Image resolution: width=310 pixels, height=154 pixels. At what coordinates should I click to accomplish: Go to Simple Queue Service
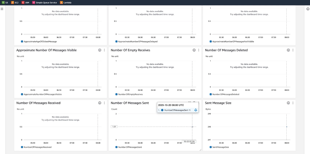tap(44, 3)
